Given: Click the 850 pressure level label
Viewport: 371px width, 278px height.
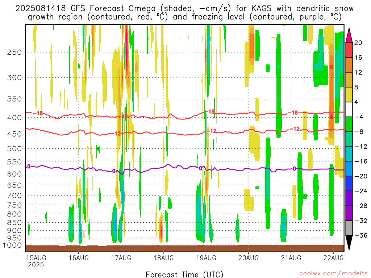Looking at the screenshot, I should click(x=14, y=223).
